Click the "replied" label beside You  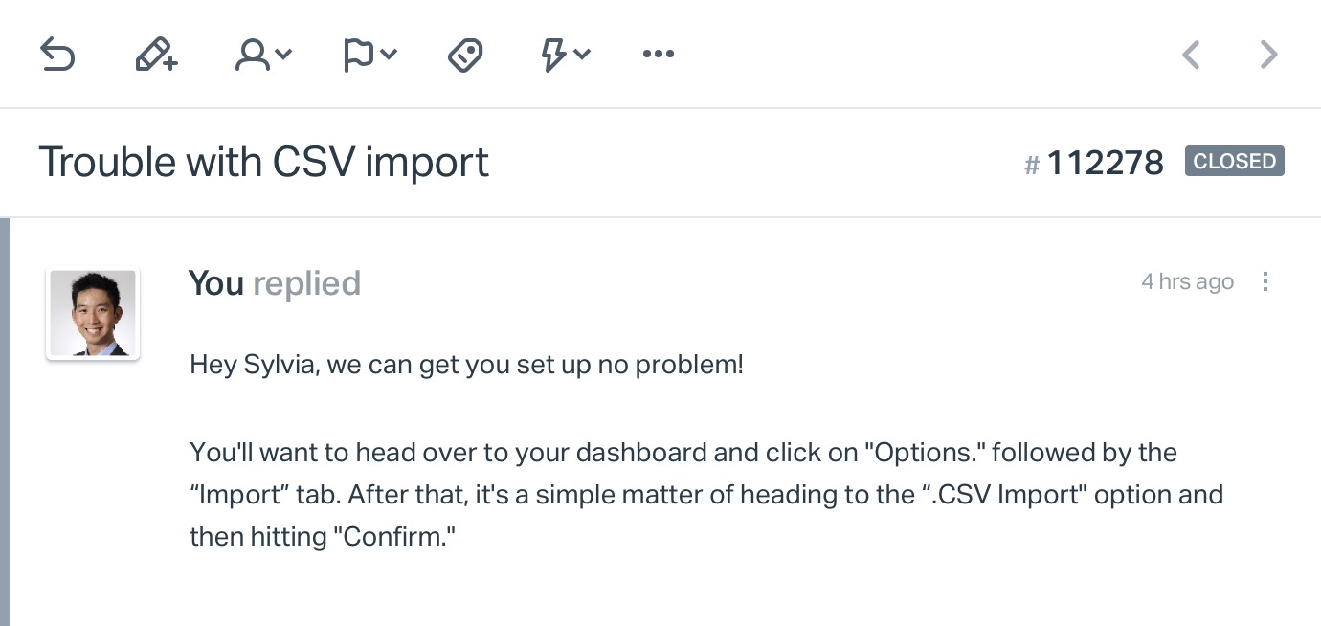[x=306, y=283]
